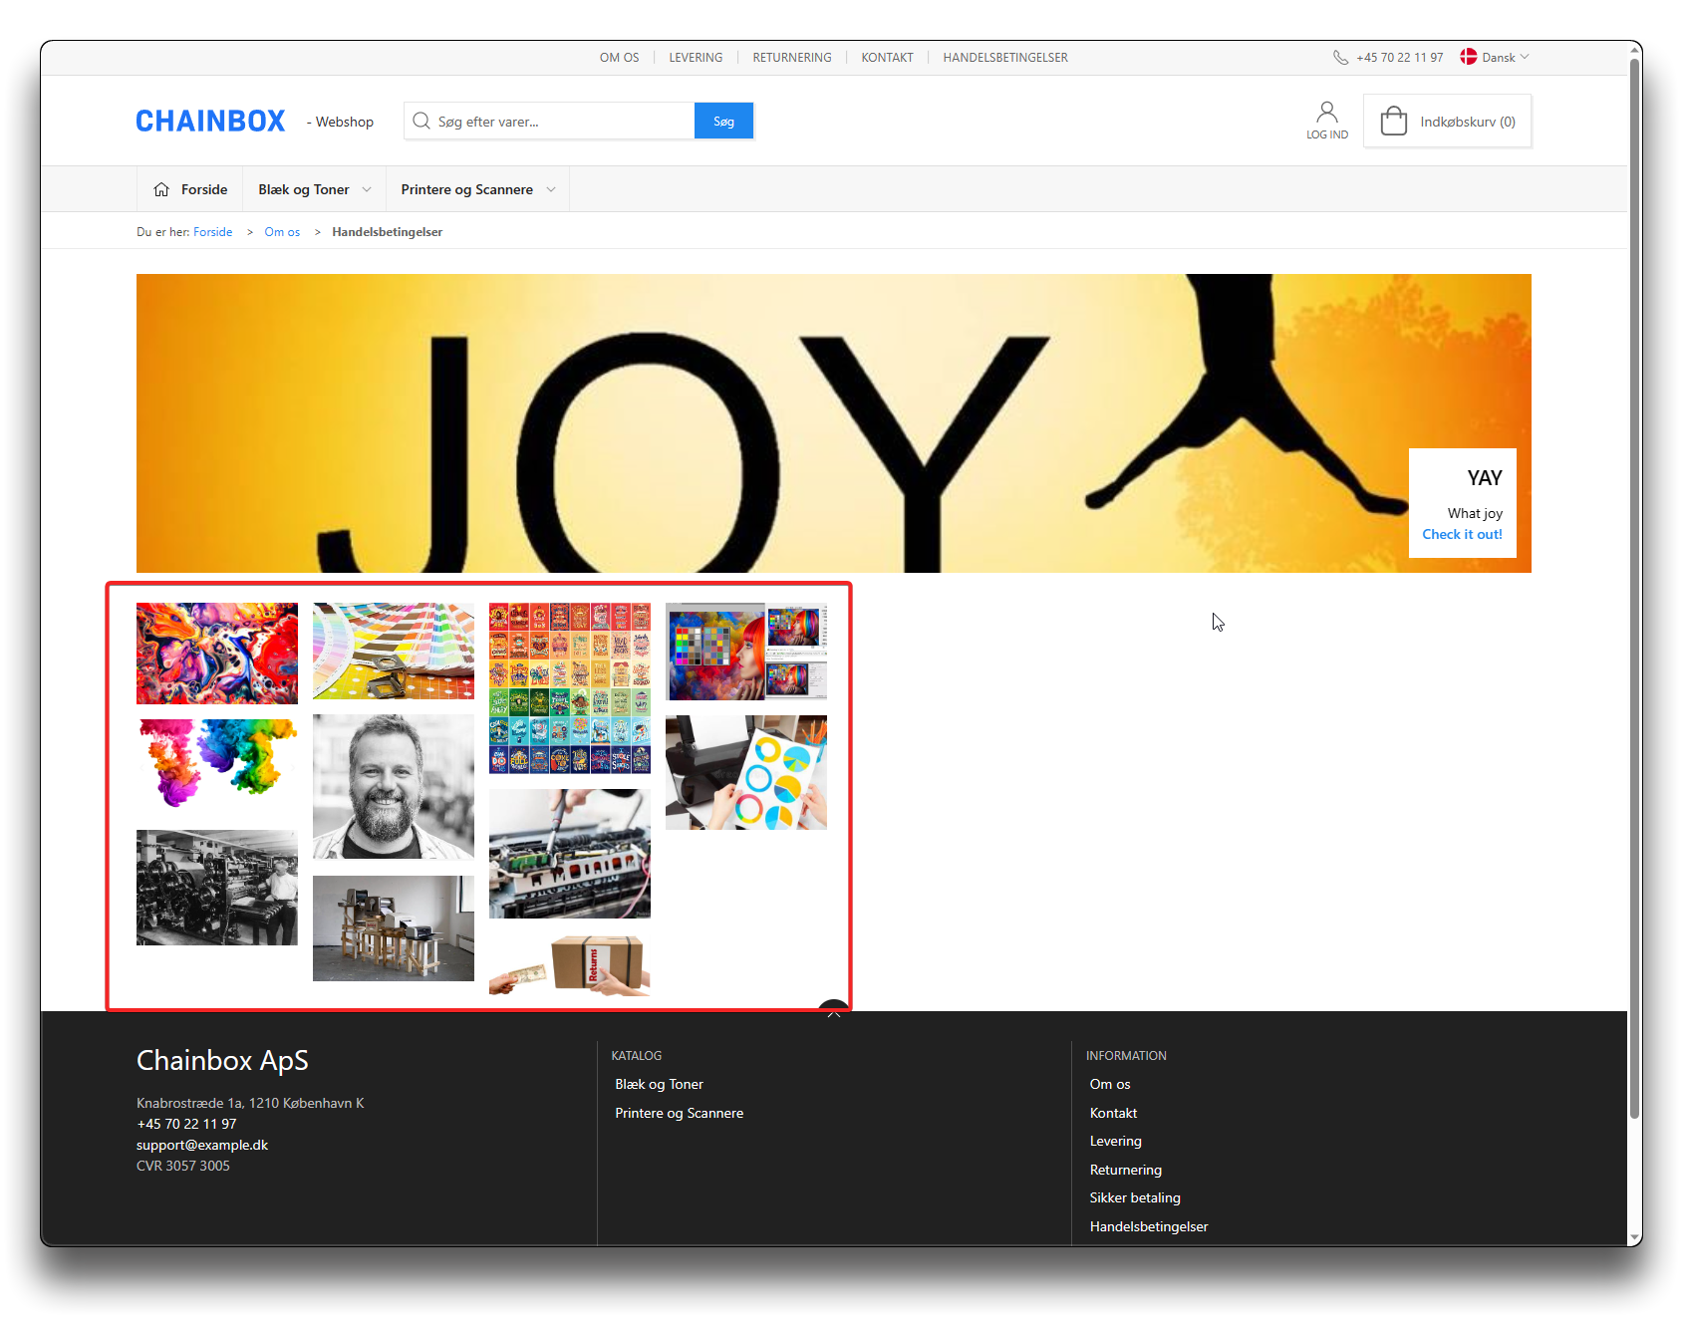Viewport: 1683px width, 1319px height.
Task: Click the scroll-to-top arrow button
Action: pos(833,1006)
